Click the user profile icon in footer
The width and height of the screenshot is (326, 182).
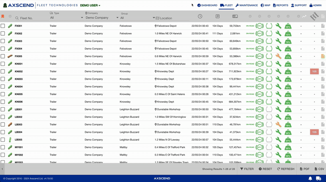319,178
